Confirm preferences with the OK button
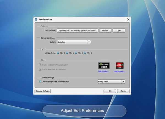165x119 pixels. tap(110, 91)
